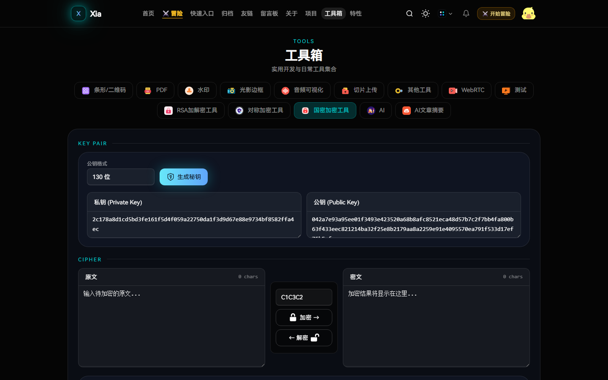The width and height of the screenshot is (608, 380).
Task: Switch to 水印 tool tab
Action: click(x=197, y=90)
